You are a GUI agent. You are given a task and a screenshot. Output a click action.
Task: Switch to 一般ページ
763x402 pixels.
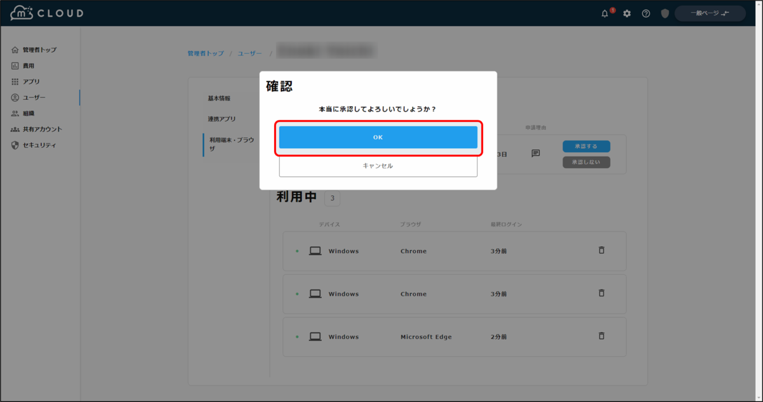pos(710,13)
